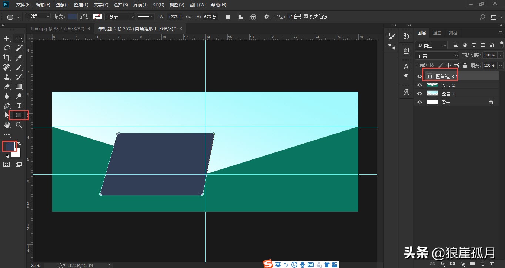Select the Dodge tool
The height and width of the screenshot is (268, 505).
pyautogui.click(x=19, y=96)
